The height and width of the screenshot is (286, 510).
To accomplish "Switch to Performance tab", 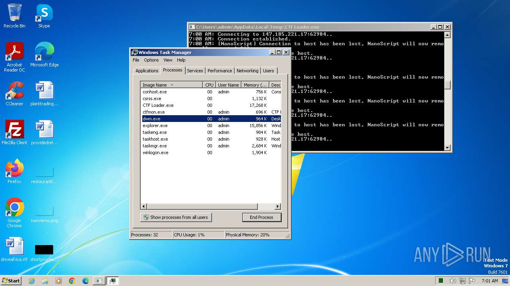I will 220,71.
